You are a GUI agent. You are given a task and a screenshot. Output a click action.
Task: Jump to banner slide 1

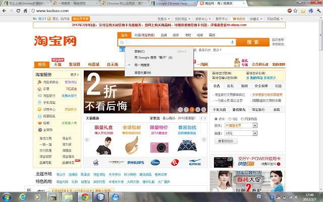(181, 110)
